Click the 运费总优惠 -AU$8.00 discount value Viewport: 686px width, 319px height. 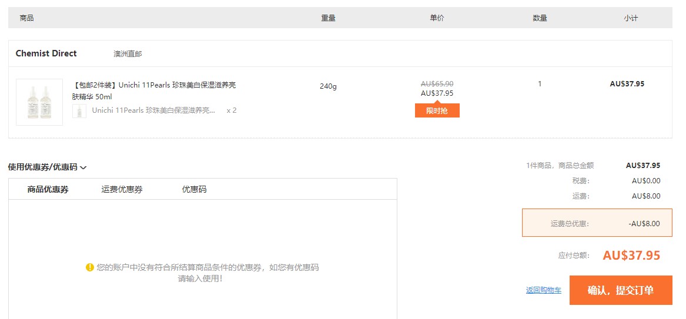point(644,224)
